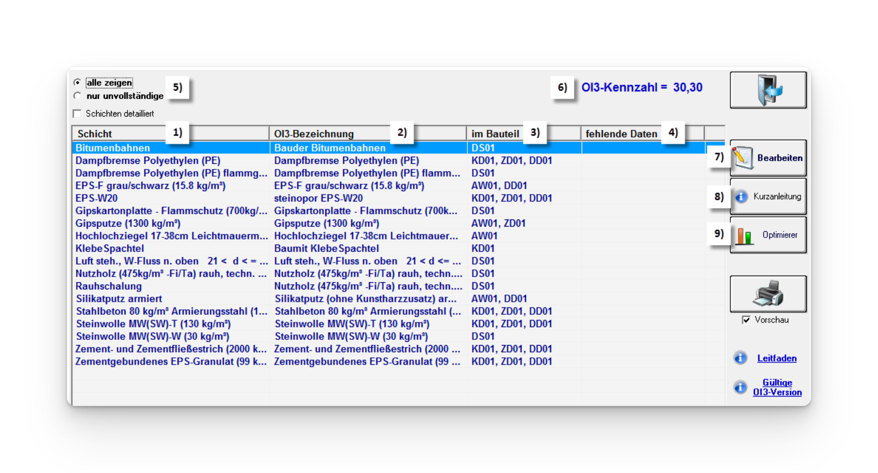
Task: Select the Rauhschalung layer row
Action: click(109, 286)
